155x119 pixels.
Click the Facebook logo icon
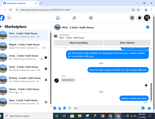(x=2, y=18)
